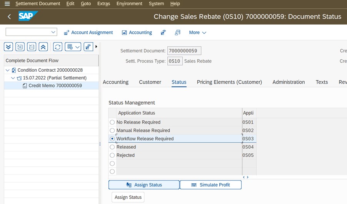The height and width of the screenshot is (204, 347).
Task: Switch to the Status tab
Action: (179, 82)
